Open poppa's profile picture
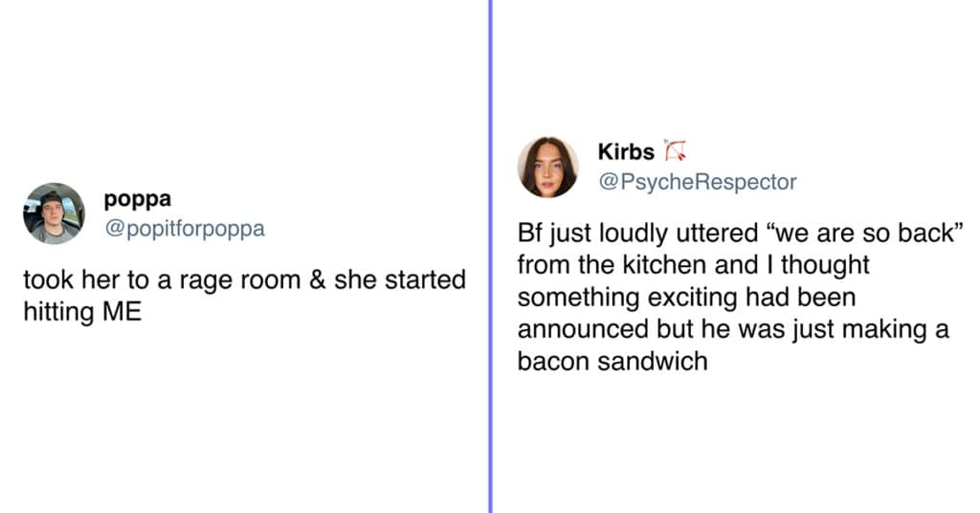Image resolution: width=980 pixels, height=513 pixels. point(54,213)
